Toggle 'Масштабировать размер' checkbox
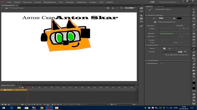Screen dimensions: 197x110 click(x=163, y=55)
